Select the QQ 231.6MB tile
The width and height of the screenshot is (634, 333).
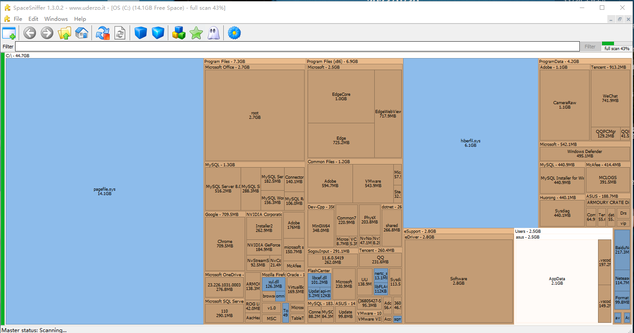[x=380, y=260]
